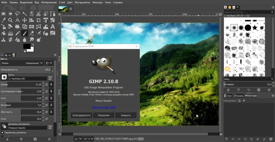Image resolution: width=275 pixels, height=142 pixels.
Task: Expand Параметры динамики section
Action: coord(2,133)
